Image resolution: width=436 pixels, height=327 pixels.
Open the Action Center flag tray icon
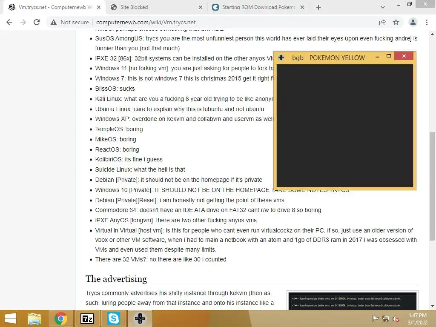coord(375,318)
